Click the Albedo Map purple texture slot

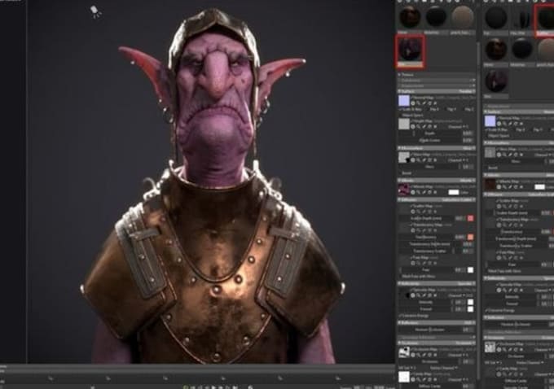404,190
